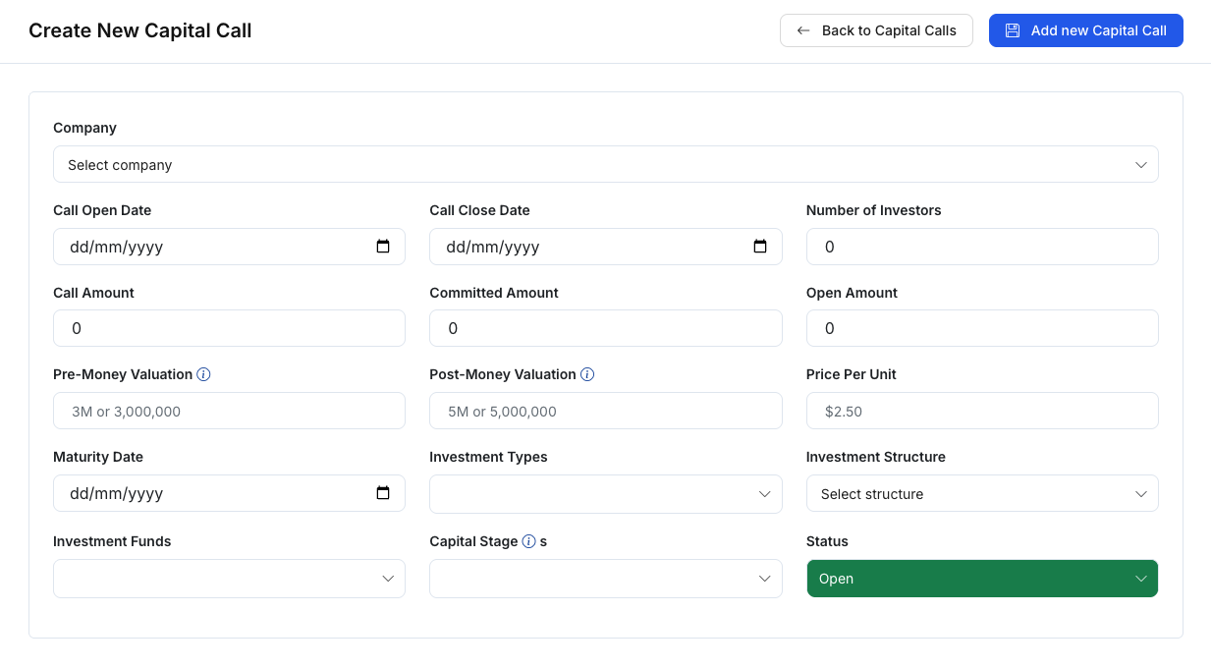This screenshot has height=668, width=1211.
Task: Focus the Number of Investors field
Action: coord(981,247)
